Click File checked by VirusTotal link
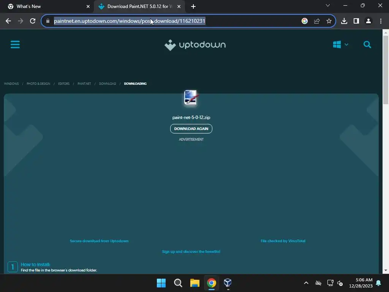This screenshot has height=292, width=389. click(283, 241)
